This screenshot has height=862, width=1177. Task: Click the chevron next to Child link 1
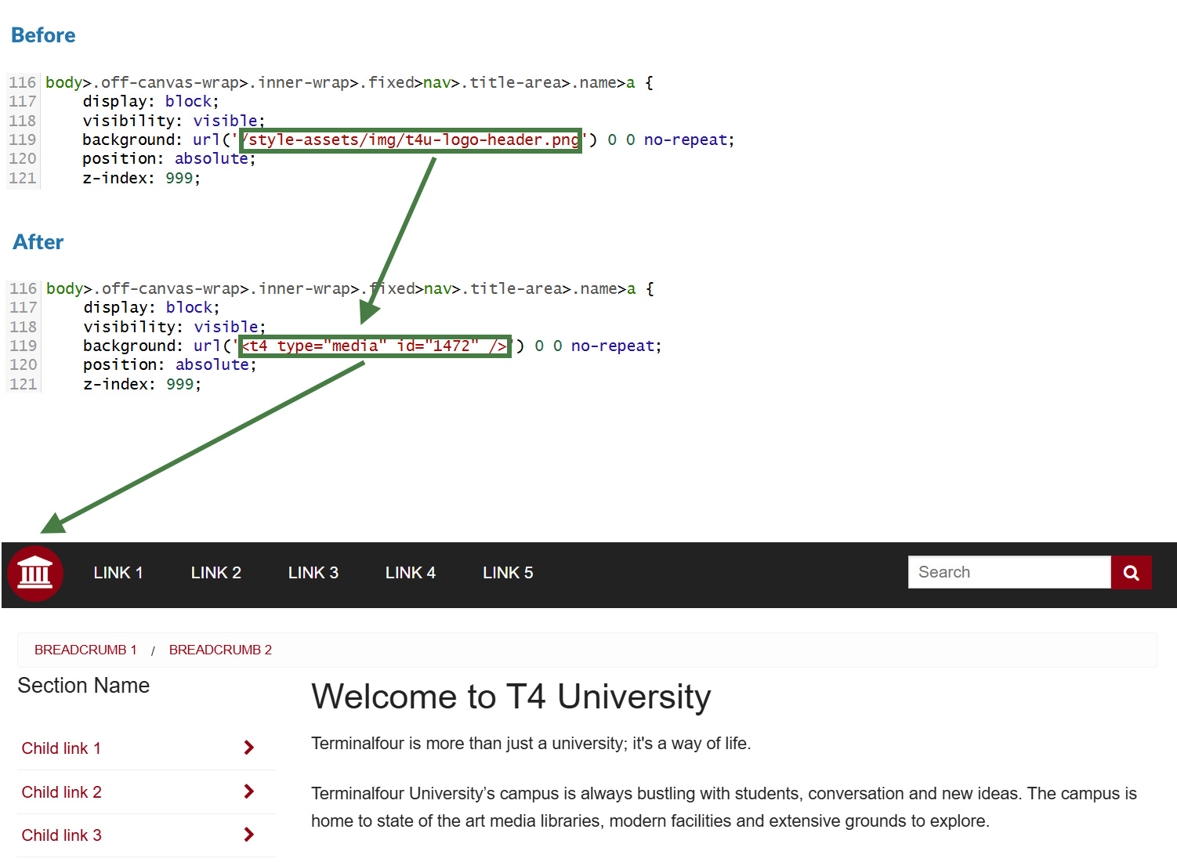point(248,748)
